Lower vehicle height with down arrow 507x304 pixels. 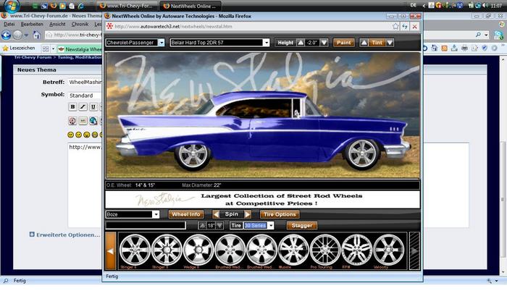click(x=324, y=43)
